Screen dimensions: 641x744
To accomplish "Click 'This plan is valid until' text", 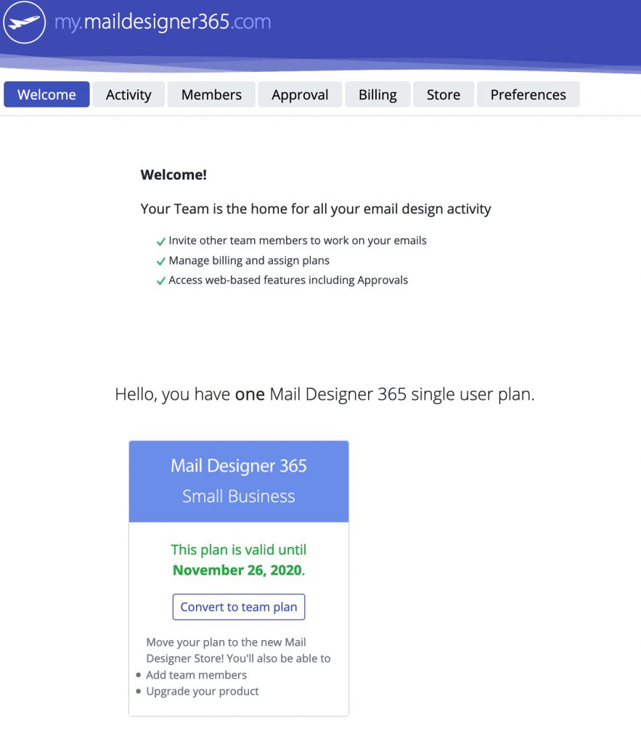I will click(239, 550).
